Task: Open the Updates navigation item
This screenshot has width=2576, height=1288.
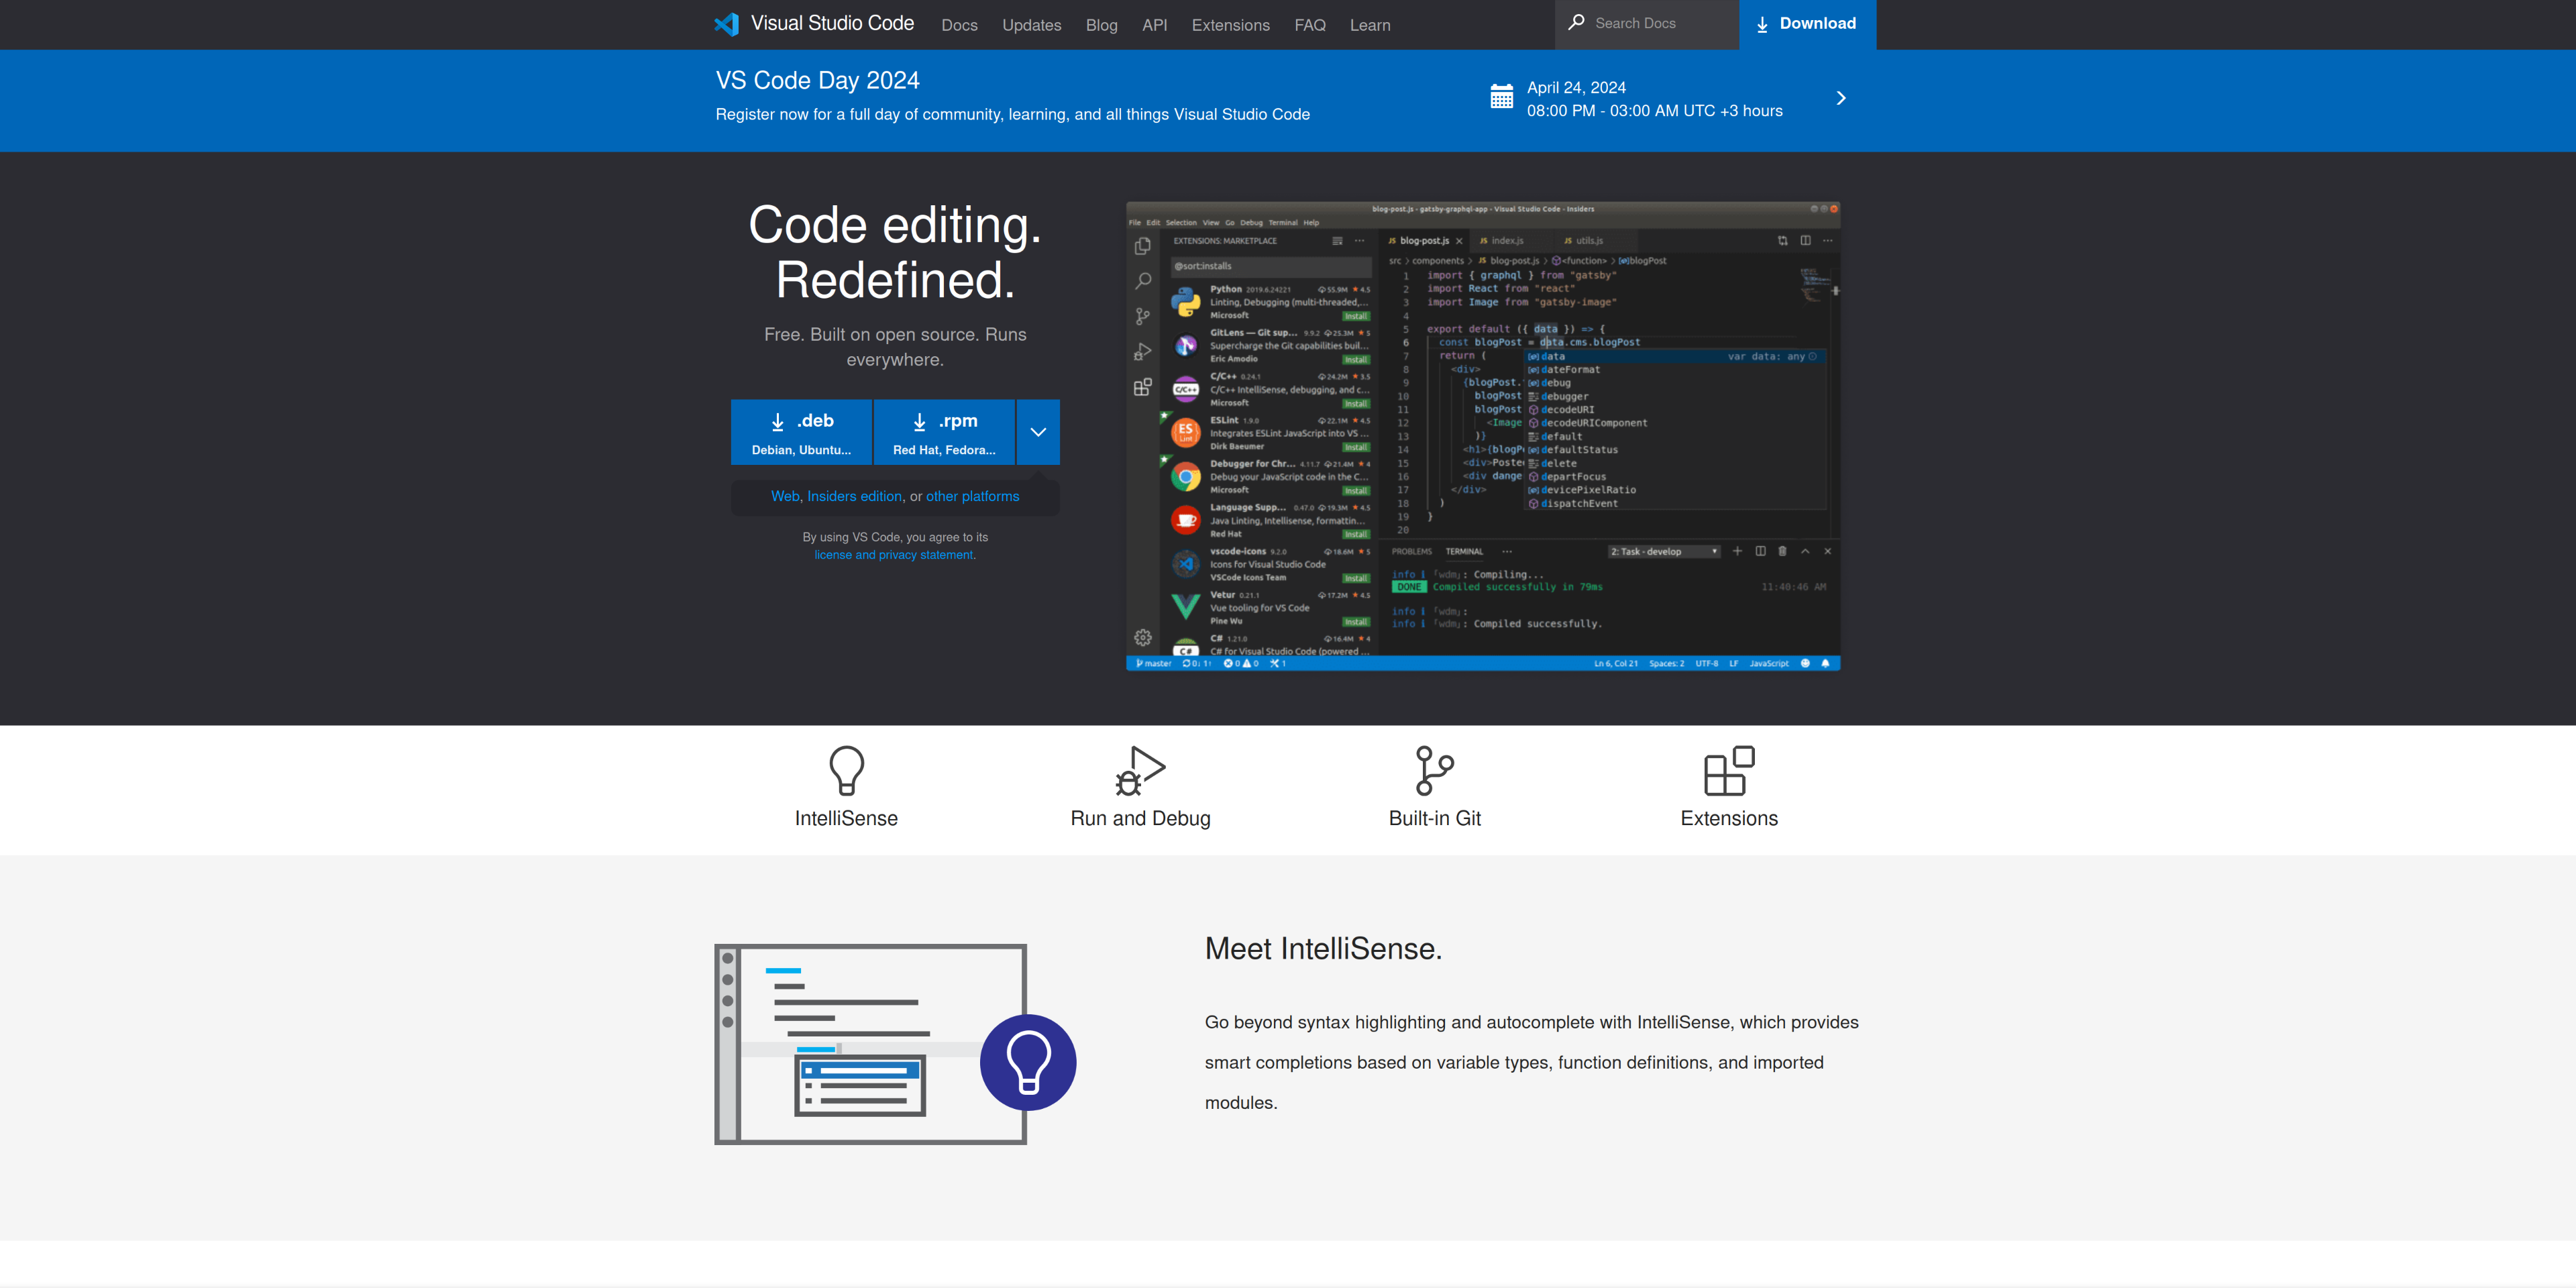Action: [x=1031, y=25]
